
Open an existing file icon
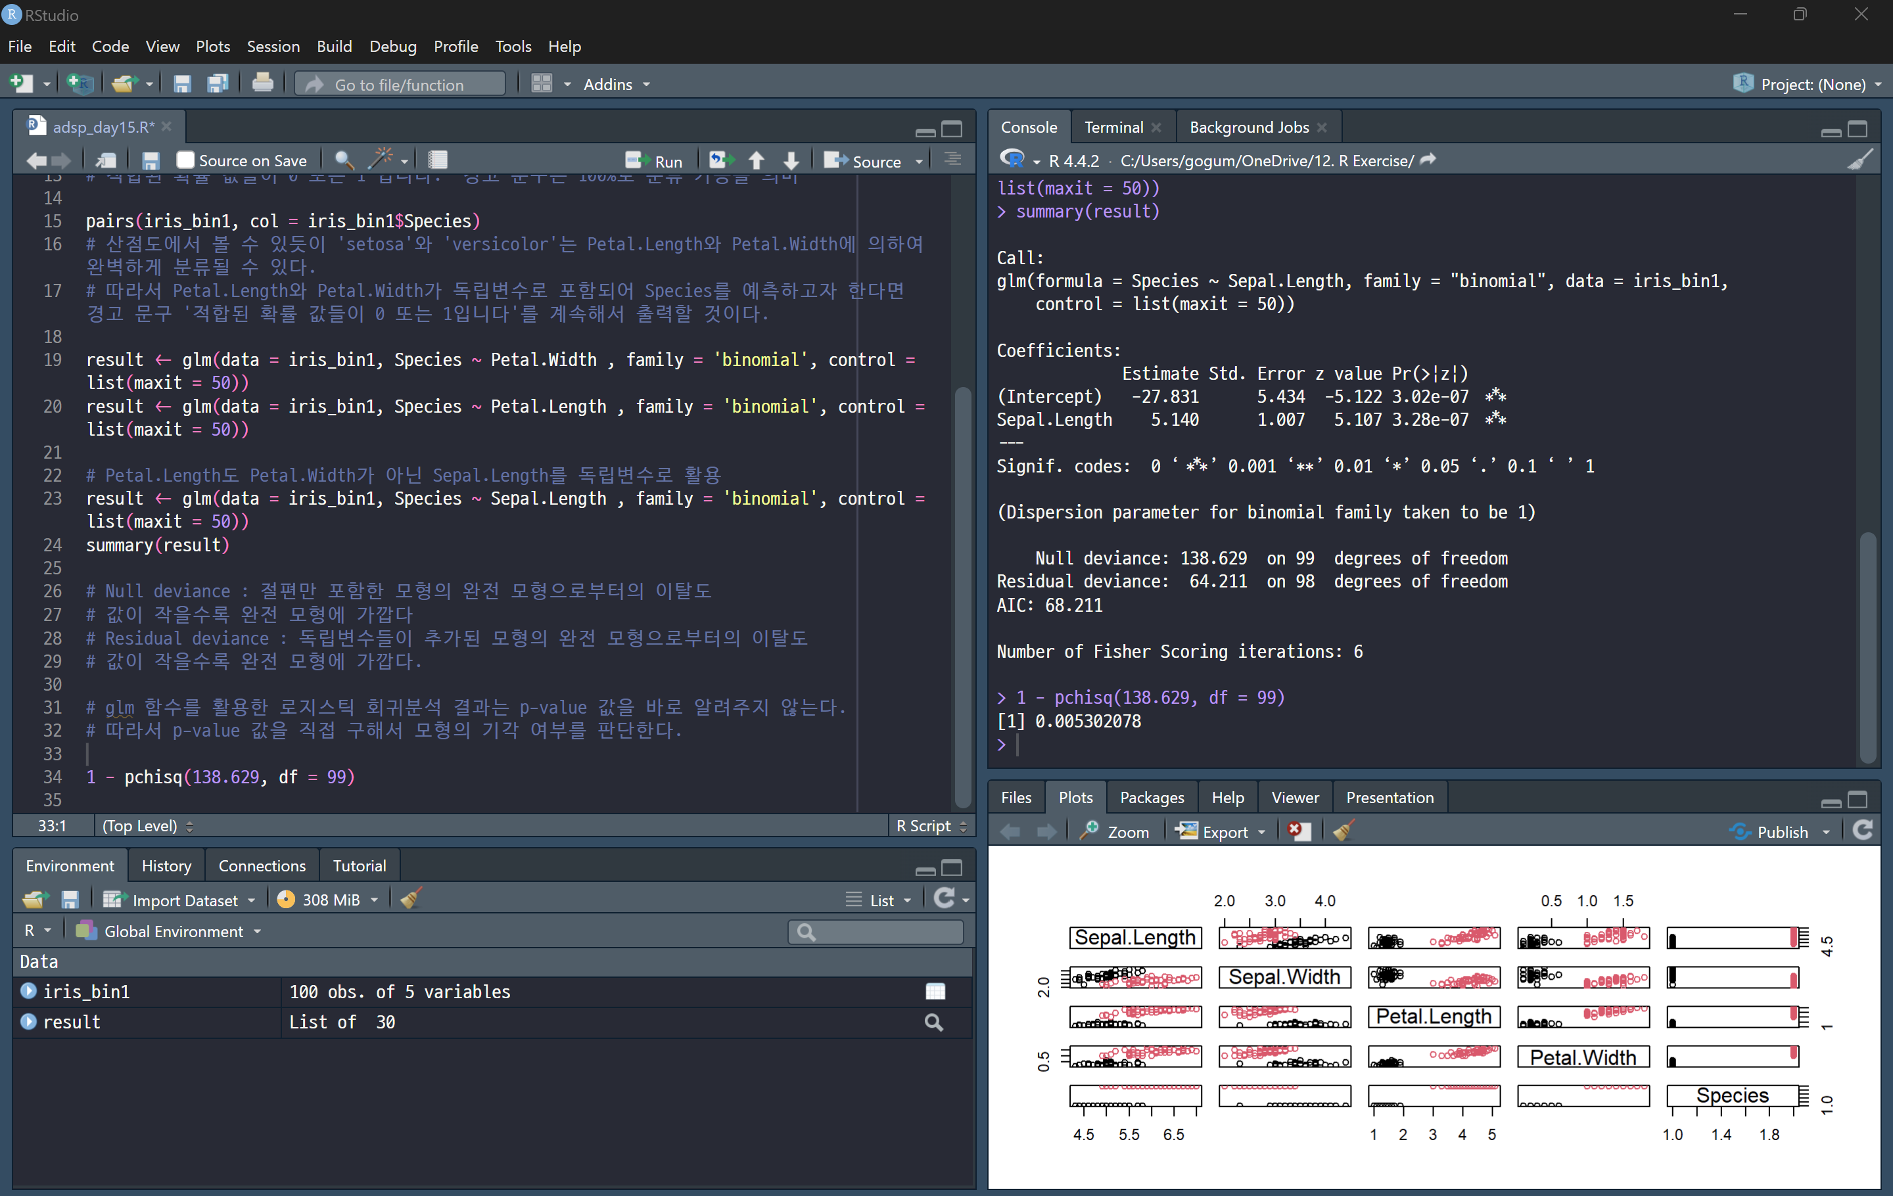click(124, 83)
